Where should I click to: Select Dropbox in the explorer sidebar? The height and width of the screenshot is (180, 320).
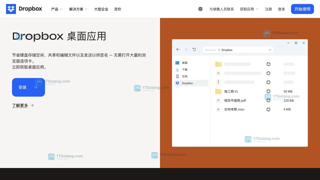(191, 83)
